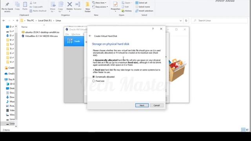251x141 pixels.
Task: Open the Move to dropdown
Action: point(53,7)
